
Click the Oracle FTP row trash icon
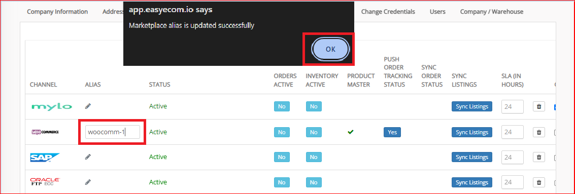pos(538,182)
